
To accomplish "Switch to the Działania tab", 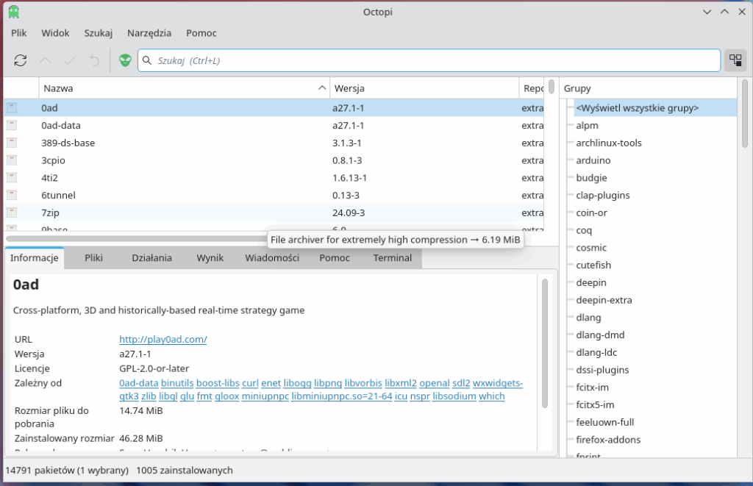I will (151, 258).
